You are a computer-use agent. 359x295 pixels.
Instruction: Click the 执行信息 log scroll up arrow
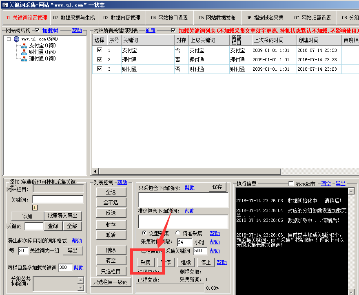tap(351, 191)
